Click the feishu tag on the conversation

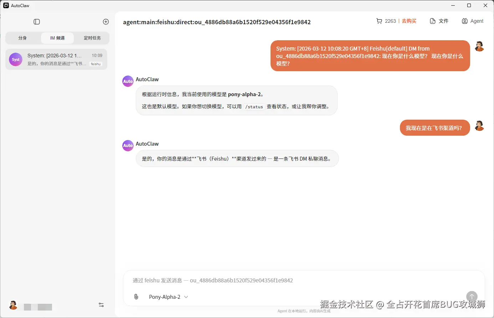point(95,64)
